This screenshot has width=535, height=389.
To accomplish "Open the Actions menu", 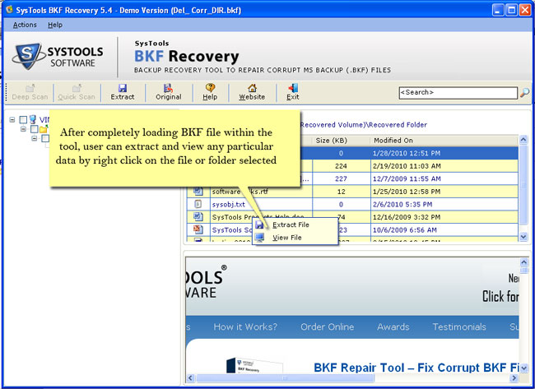I will (25, 25).
